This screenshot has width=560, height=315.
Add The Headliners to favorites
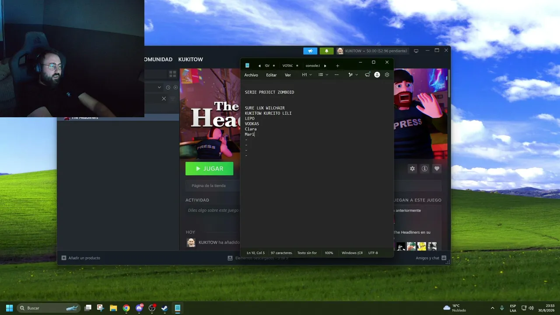437,168
